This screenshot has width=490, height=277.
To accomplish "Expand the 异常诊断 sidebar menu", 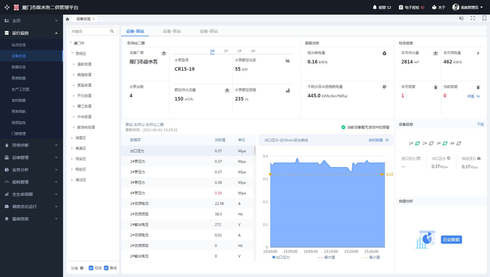I will tap(31, 146).
